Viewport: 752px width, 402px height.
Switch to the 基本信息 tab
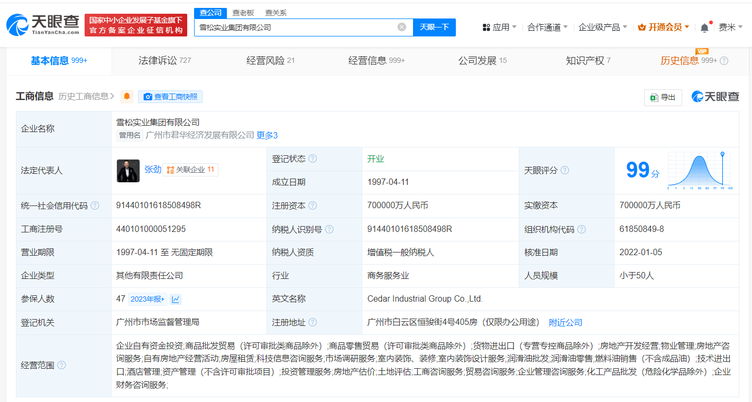pyautogui.click(x=59, y=61)
